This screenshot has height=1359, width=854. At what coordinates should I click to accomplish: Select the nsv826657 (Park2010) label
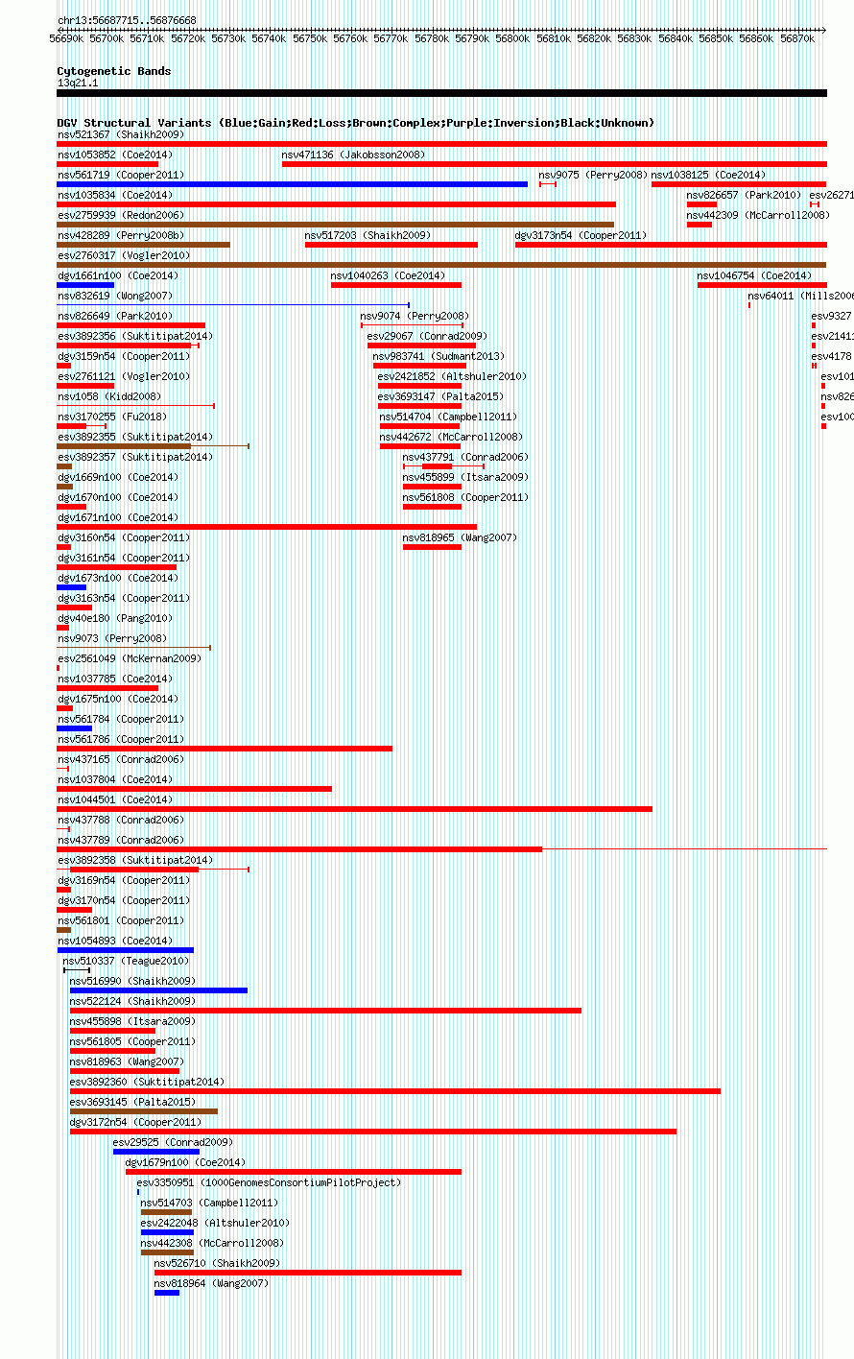click(744, 195)
